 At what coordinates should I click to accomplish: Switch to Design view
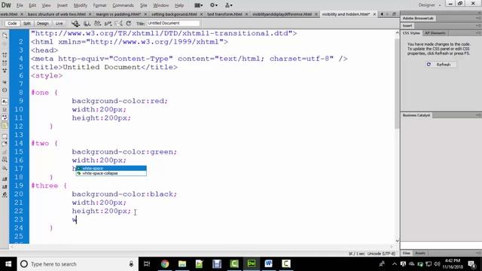point(43,23)
